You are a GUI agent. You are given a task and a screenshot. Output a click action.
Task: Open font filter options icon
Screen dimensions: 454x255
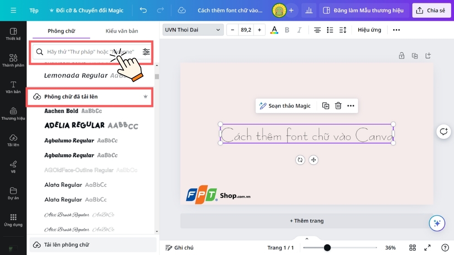(146, 52)
